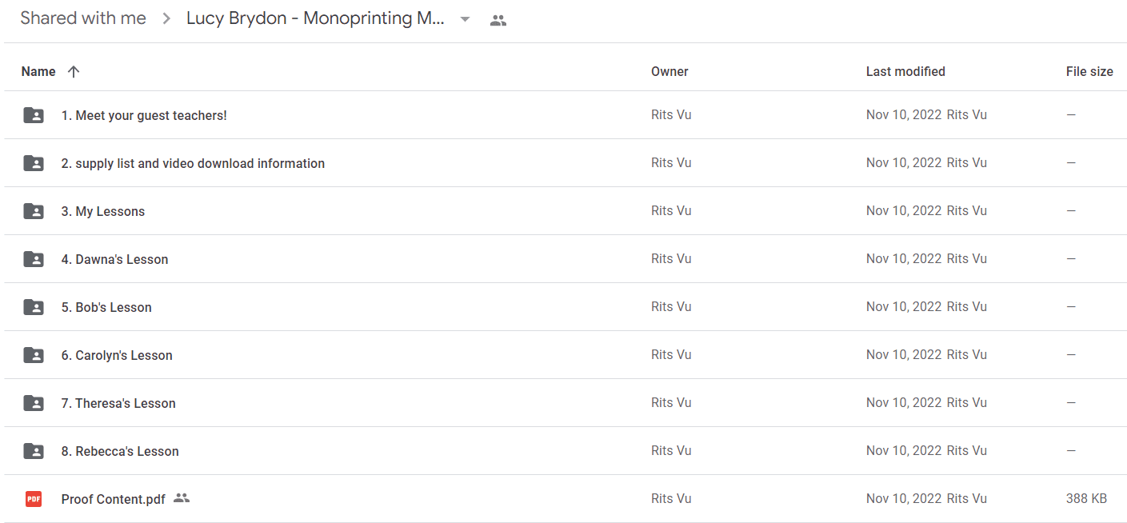Go back to Shared with me
Image resolution: width=1127 pixels, height=523 pixels.
tap(83, 18)
